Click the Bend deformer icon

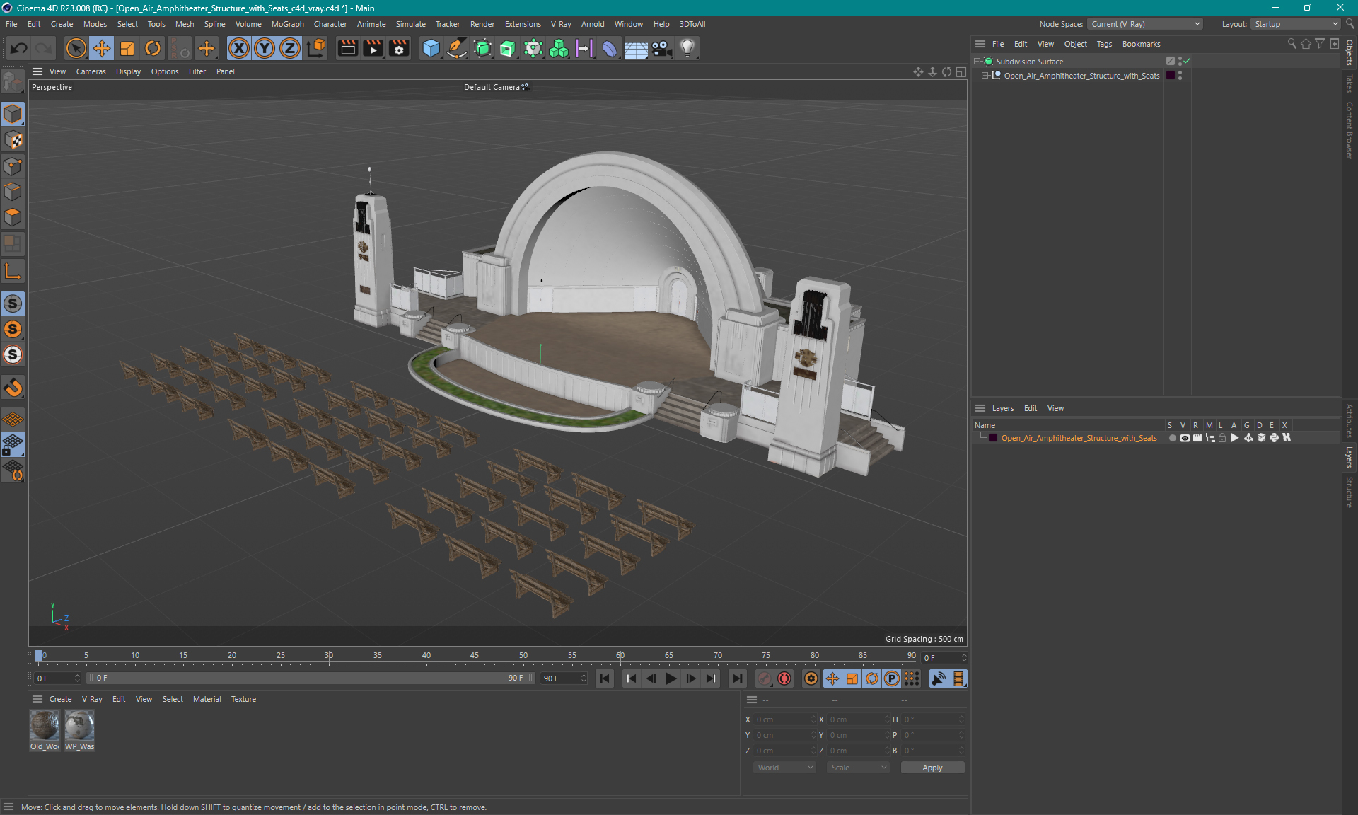610,48
